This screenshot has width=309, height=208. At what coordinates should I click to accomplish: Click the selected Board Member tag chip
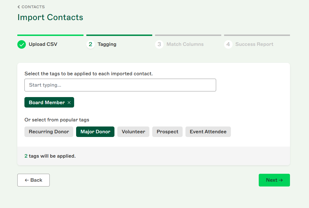point(47,103)
